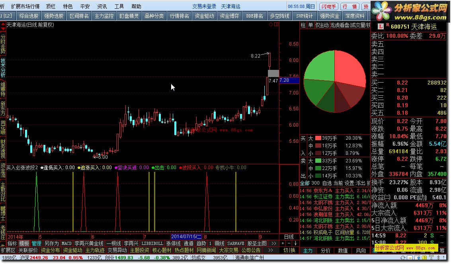Select the SARWAVE indicator tab

pos(236,243)
